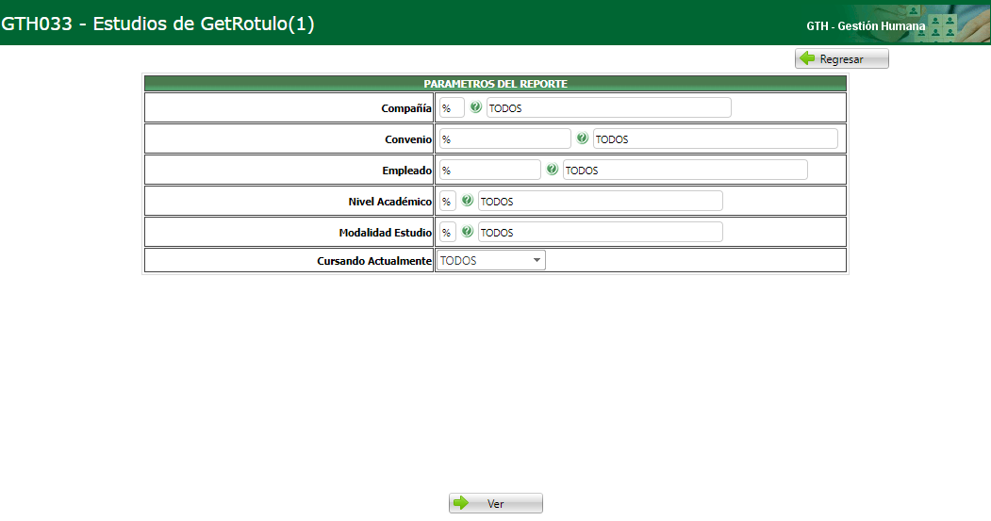
Task: Click the Modalidad Estudio label
Action: 385,232
